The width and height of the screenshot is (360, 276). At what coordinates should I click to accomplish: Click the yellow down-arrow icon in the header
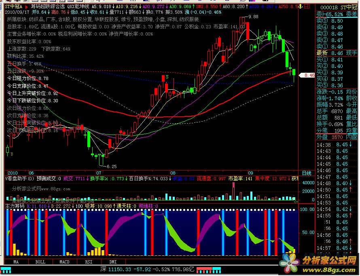300,6
